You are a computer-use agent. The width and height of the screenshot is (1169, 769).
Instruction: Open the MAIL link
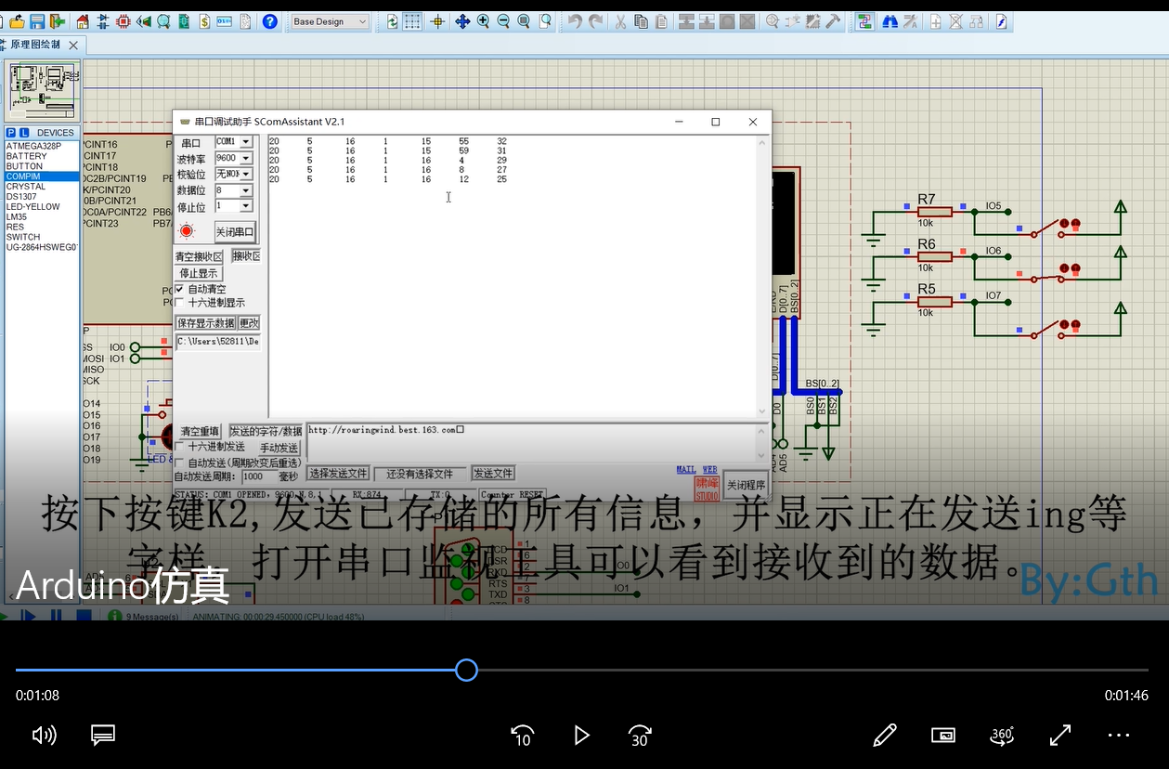(x=686, y=470)
